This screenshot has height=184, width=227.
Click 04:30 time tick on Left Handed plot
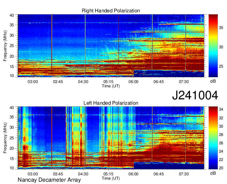(83, 174)
